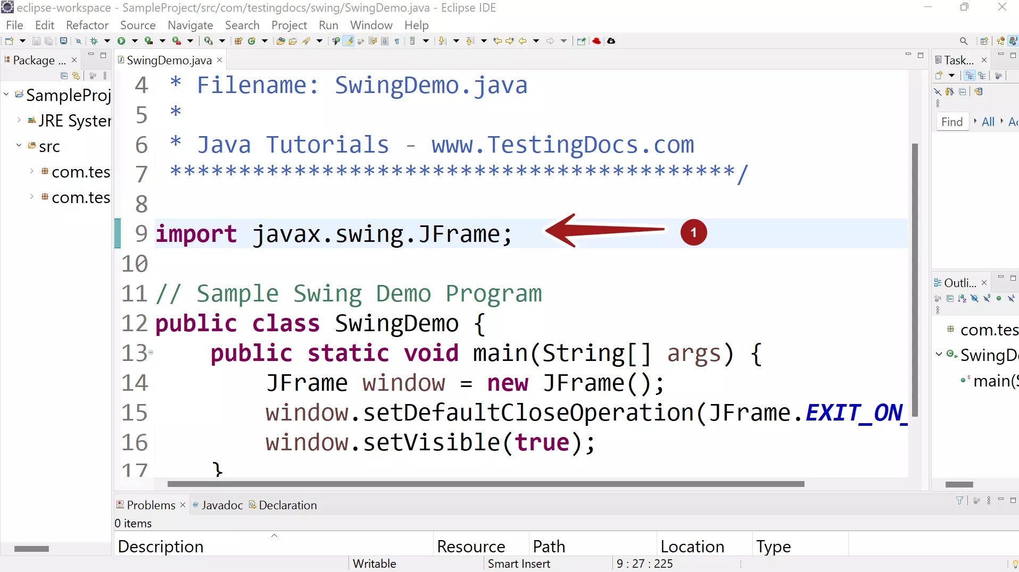1019x572 pixels.
Task: Click the Location column header
Action: [705, 546]
